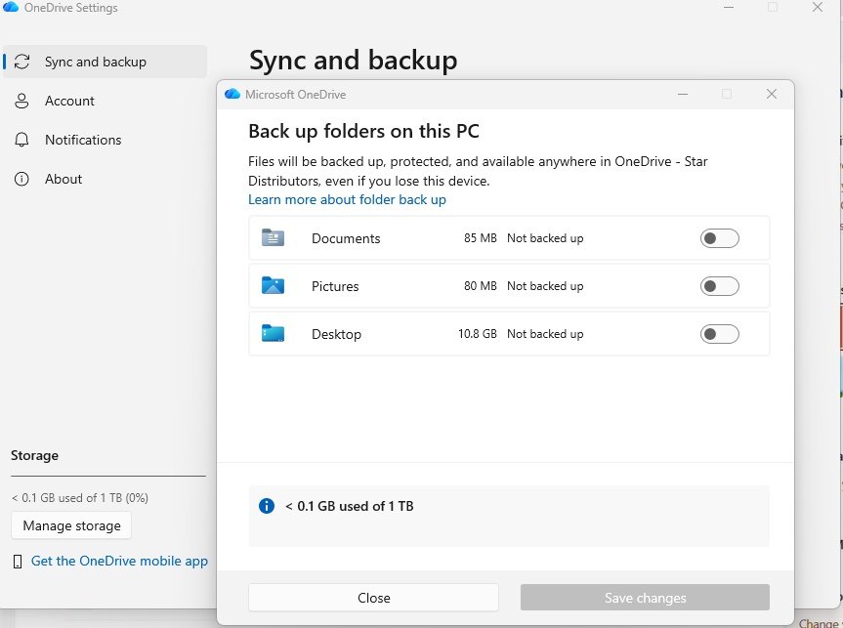Minimize the Microsoft OneDrive dialog
843x628 pixels.
pos(683,94)
